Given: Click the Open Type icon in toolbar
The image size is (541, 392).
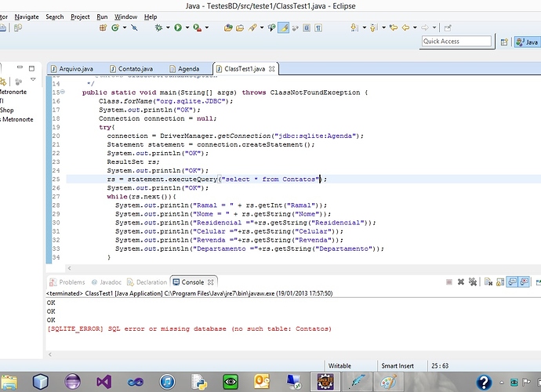Looking at the screenshot, I should click(x=228, y=27).
